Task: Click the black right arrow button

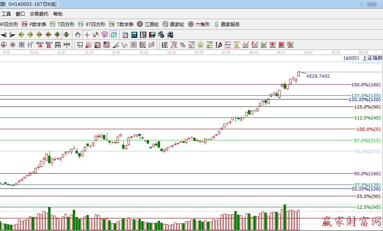Action: coord(12,35)
